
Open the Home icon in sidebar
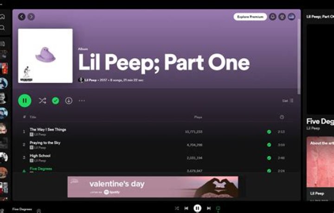2,16
